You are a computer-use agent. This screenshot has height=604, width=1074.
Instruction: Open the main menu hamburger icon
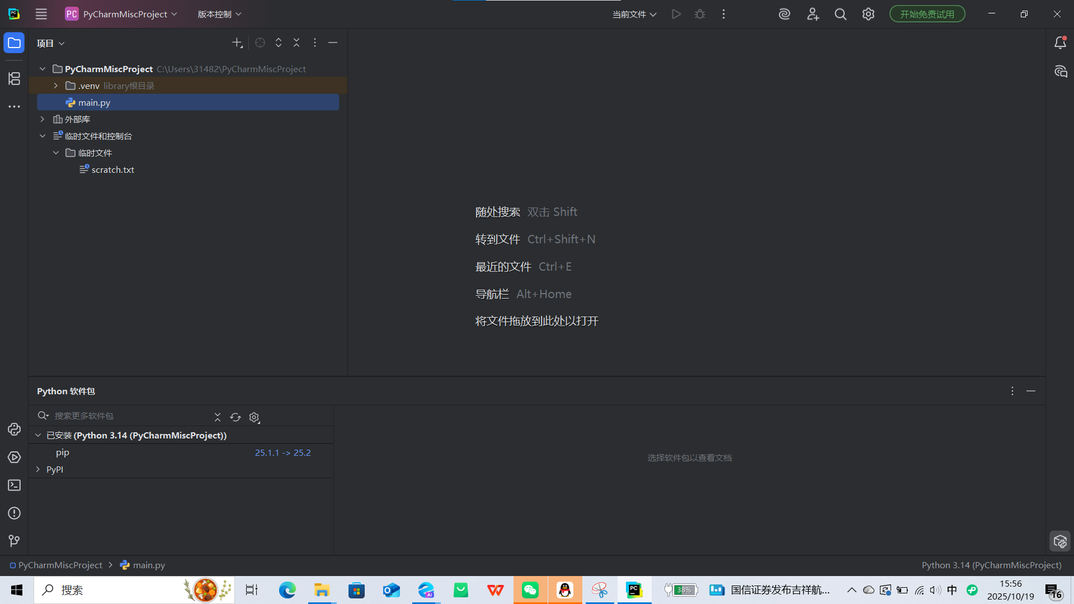coord(41,14)
